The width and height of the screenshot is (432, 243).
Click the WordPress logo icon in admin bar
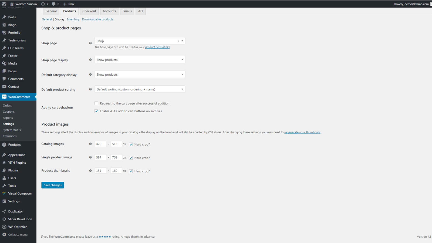[4, 4]
